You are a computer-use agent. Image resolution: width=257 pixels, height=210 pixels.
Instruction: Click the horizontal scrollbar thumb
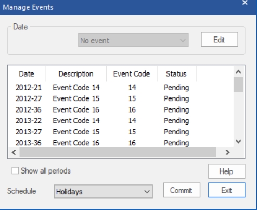(x=118, y=152)
